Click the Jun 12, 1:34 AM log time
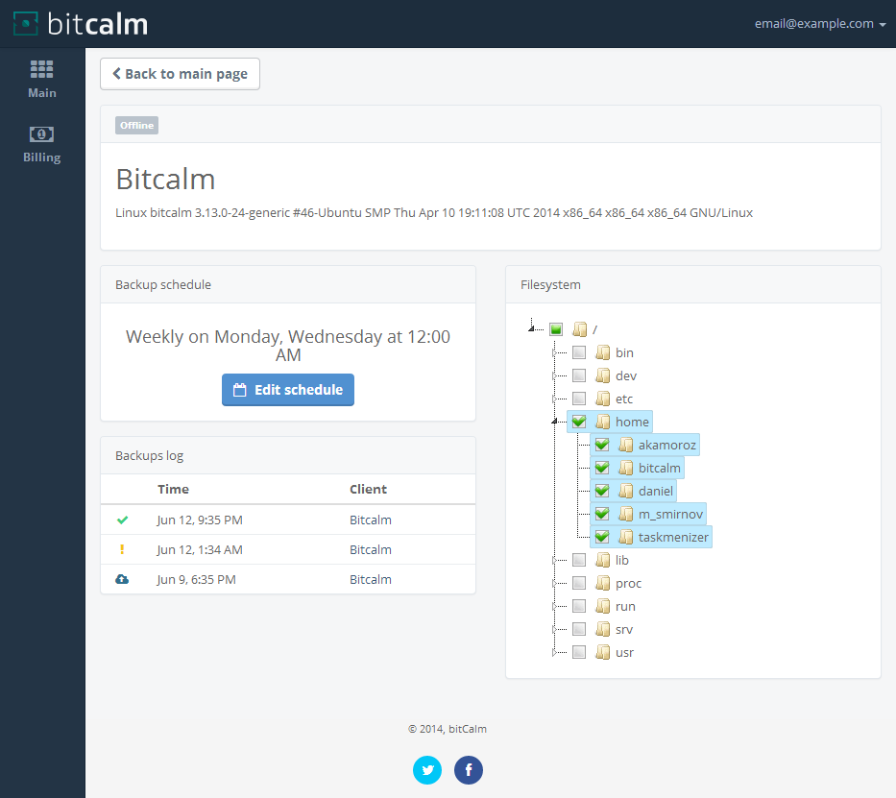Image resolution: width=896 pixels, height=798 pixels. click(200, 549)
